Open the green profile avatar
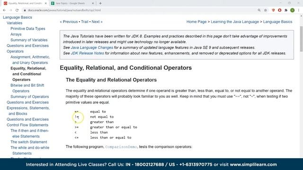This screenshot has width=303, height=170. coord(293,10)
